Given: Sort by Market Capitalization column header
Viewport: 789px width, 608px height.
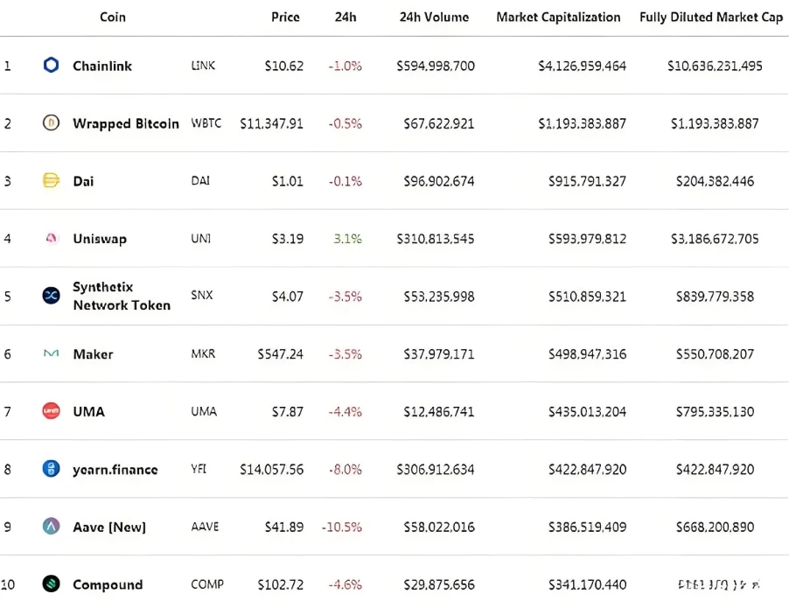Looking at the screenshot, I should 558,17.
